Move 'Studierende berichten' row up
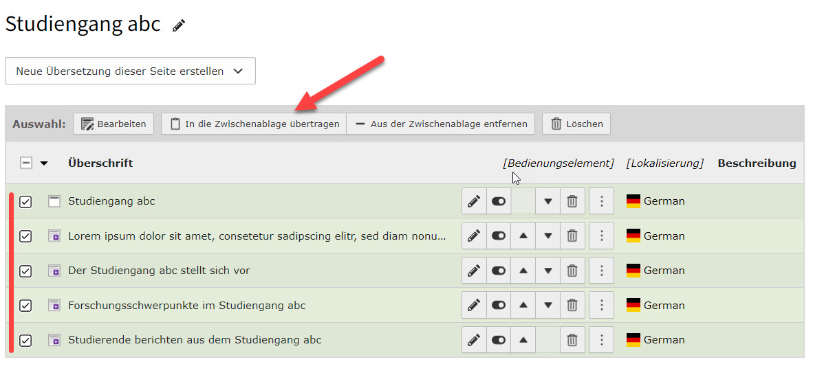Screen dimensions: 813x375 [x=523, y=340]
